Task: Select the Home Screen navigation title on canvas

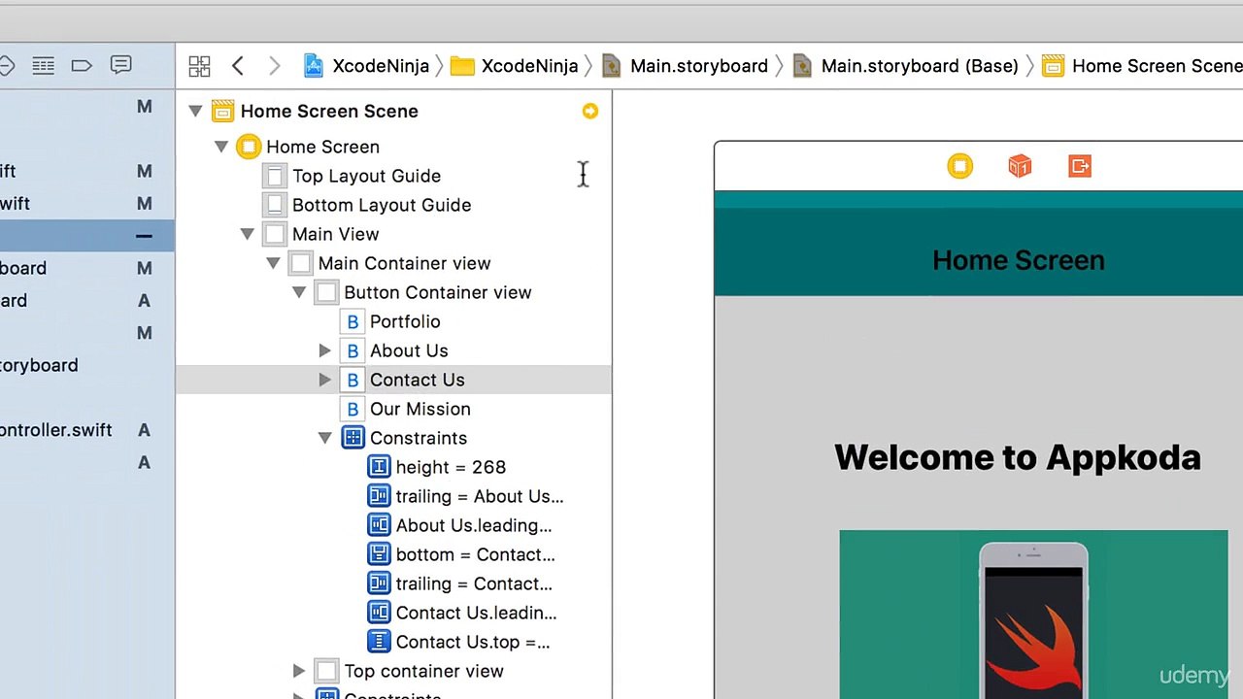Action: tap(1019, 260)
